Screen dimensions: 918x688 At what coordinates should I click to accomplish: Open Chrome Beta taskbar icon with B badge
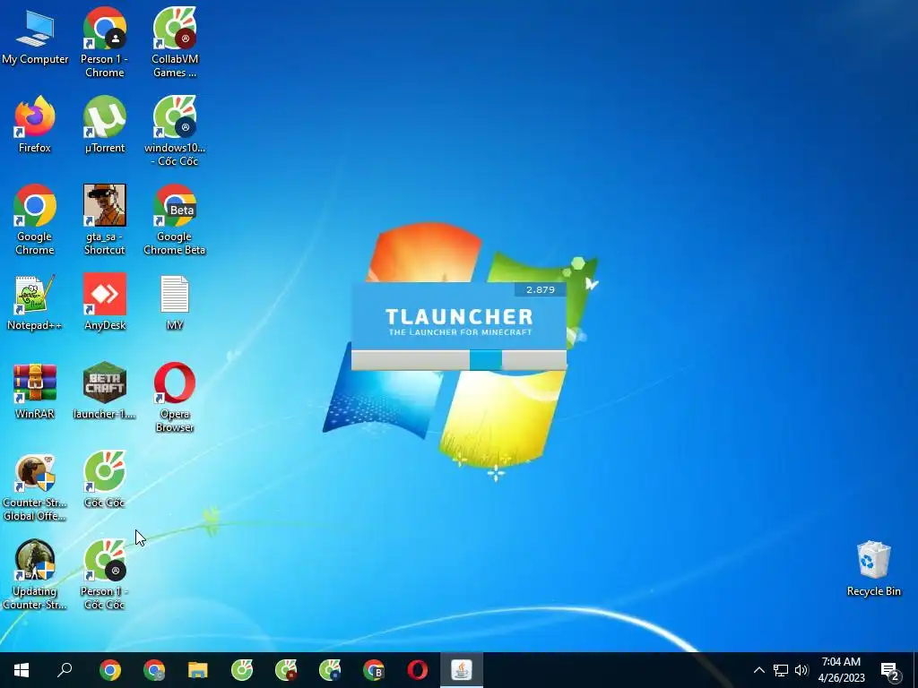pos(374,670)
